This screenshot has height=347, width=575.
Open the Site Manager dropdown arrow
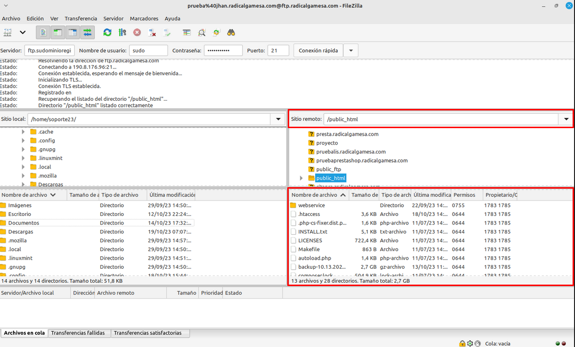[x=23, y=33]
